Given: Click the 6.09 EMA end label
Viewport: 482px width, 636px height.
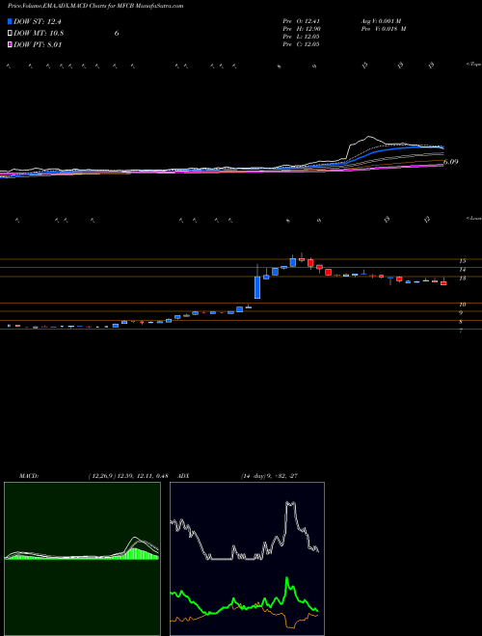Looking at the screenshot, I should coord(451,162).
